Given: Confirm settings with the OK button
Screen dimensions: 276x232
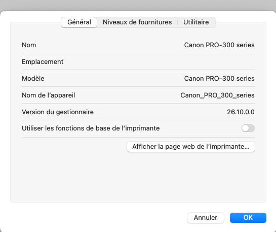Looking at the screenshot, I should coord(248,218).
